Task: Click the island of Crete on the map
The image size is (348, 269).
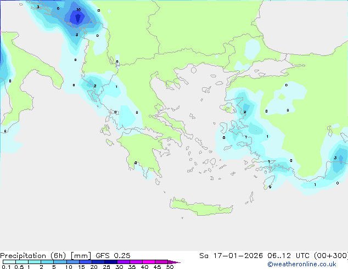Action: pyautogui.click(x=201, y=207)
